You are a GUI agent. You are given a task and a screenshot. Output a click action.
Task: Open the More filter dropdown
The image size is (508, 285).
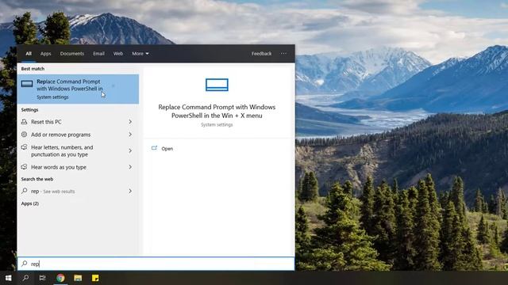coord(140,54)
